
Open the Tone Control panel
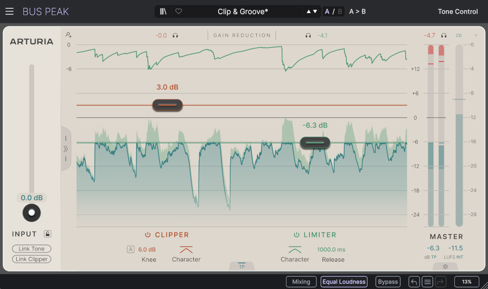(x=458, y=11)
